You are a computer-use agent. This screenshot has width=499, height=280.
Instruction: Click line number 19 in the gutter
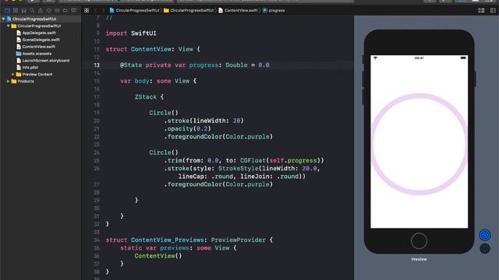pyautogui.click(x=97, y=113)
